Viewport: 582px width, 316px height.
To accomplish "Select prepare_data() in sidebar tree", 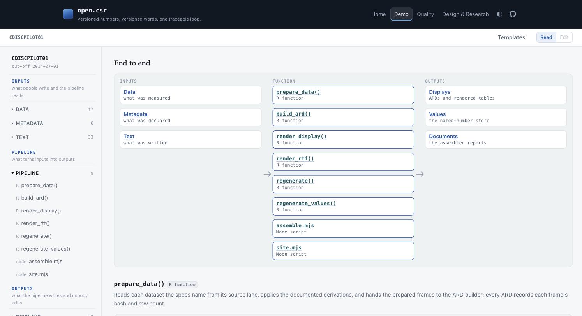I will point(39,186).
